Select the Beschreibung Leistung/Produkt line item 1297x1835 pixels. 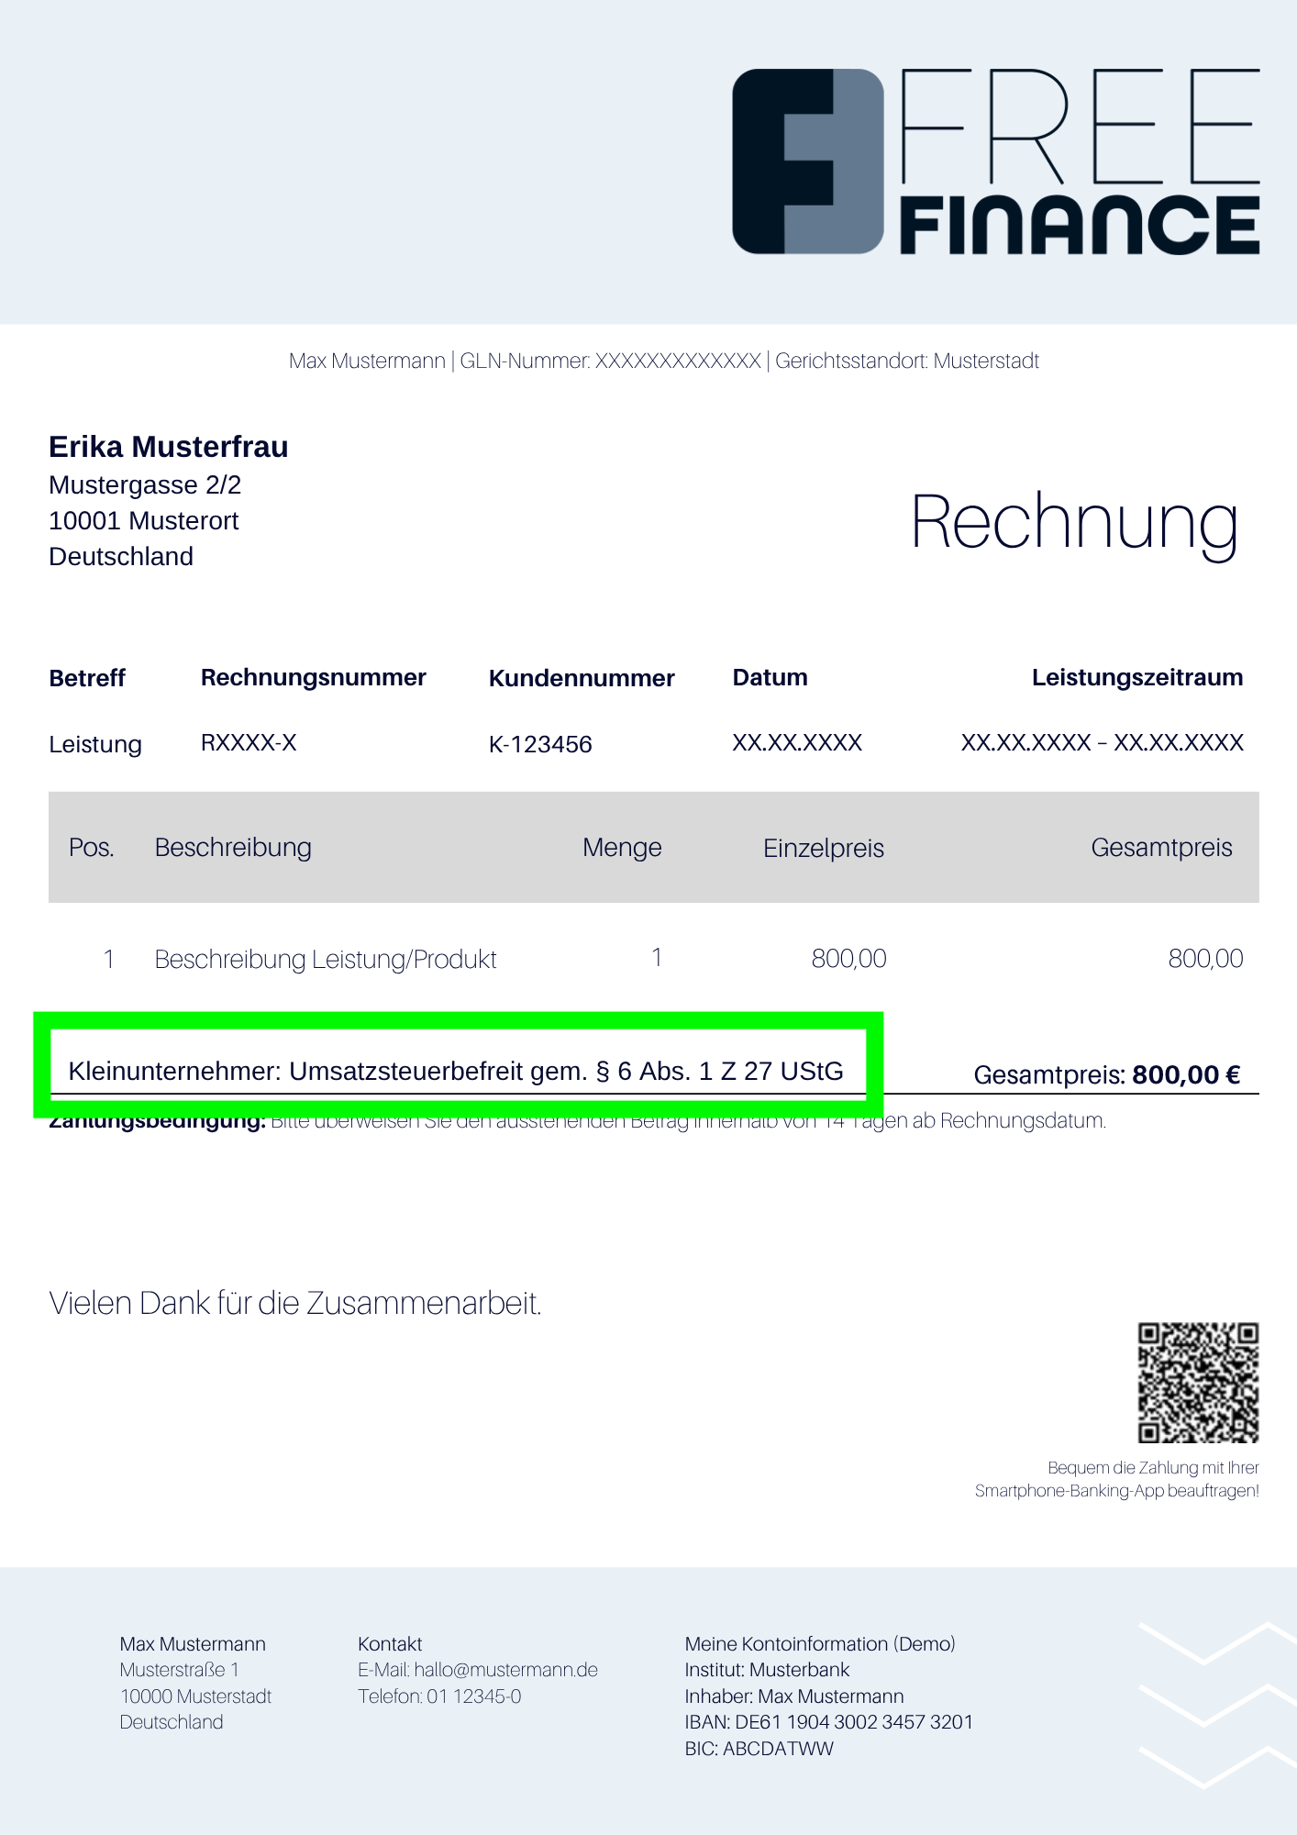(x=326, y=960)
